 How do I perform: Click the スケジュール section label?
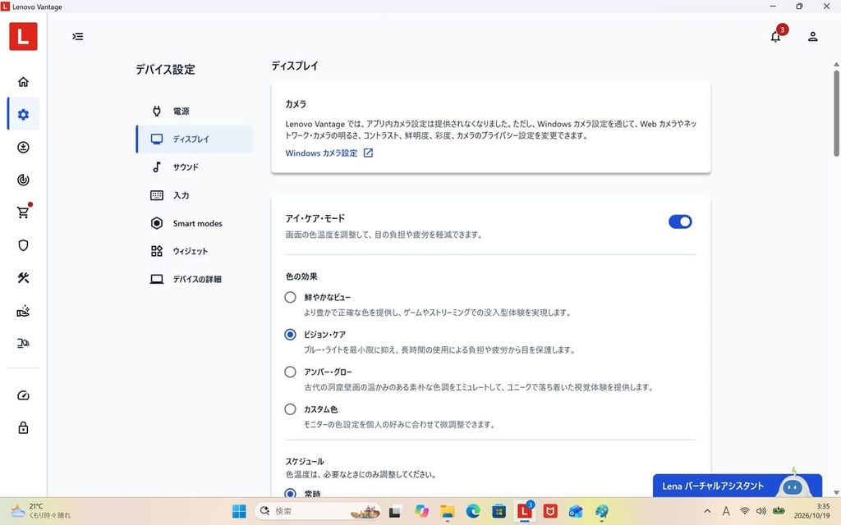click(x=305, y=461)
